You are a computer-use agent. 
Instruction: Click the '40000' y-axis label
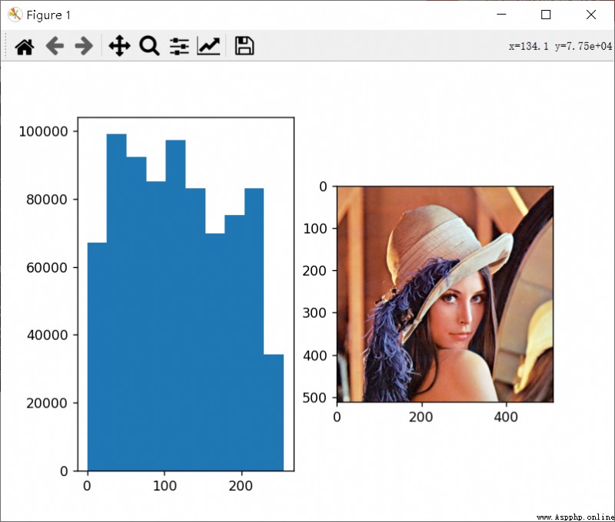(47, 335)
